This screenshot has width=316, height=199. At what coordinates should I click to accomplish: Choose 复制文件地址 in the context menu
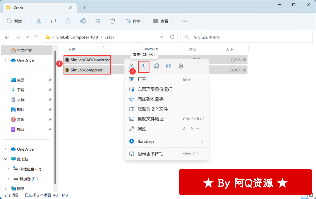(x=167, y=119)
